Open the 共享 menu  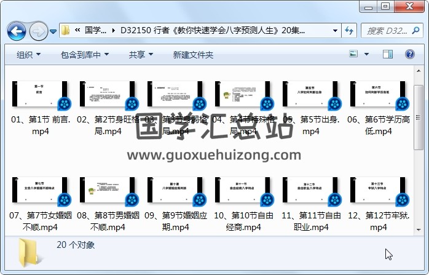141,55
